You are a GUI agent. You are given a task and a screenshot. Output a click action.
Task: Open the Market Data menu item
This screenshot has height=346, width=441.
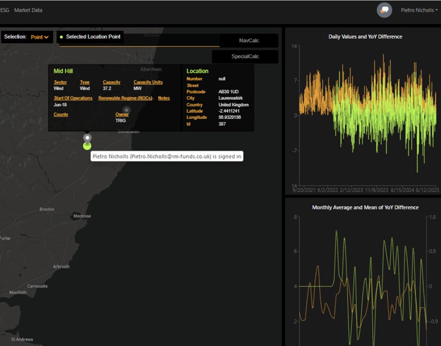point(28,10)
